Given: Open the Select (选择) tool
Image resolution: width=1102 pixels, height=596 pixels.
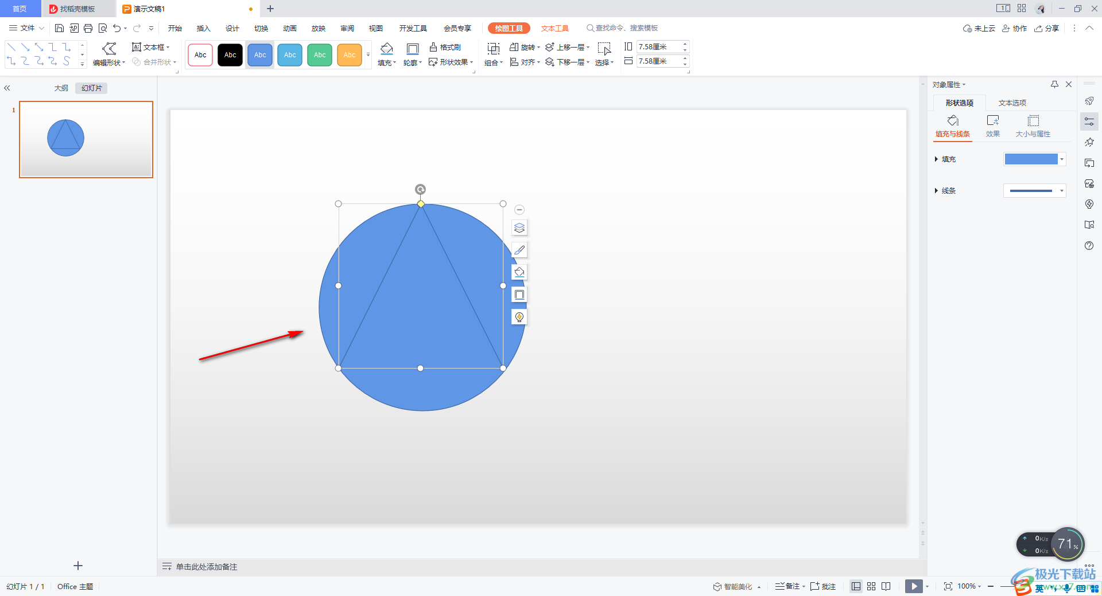Looking at the screenshot, I should (604, 54).
